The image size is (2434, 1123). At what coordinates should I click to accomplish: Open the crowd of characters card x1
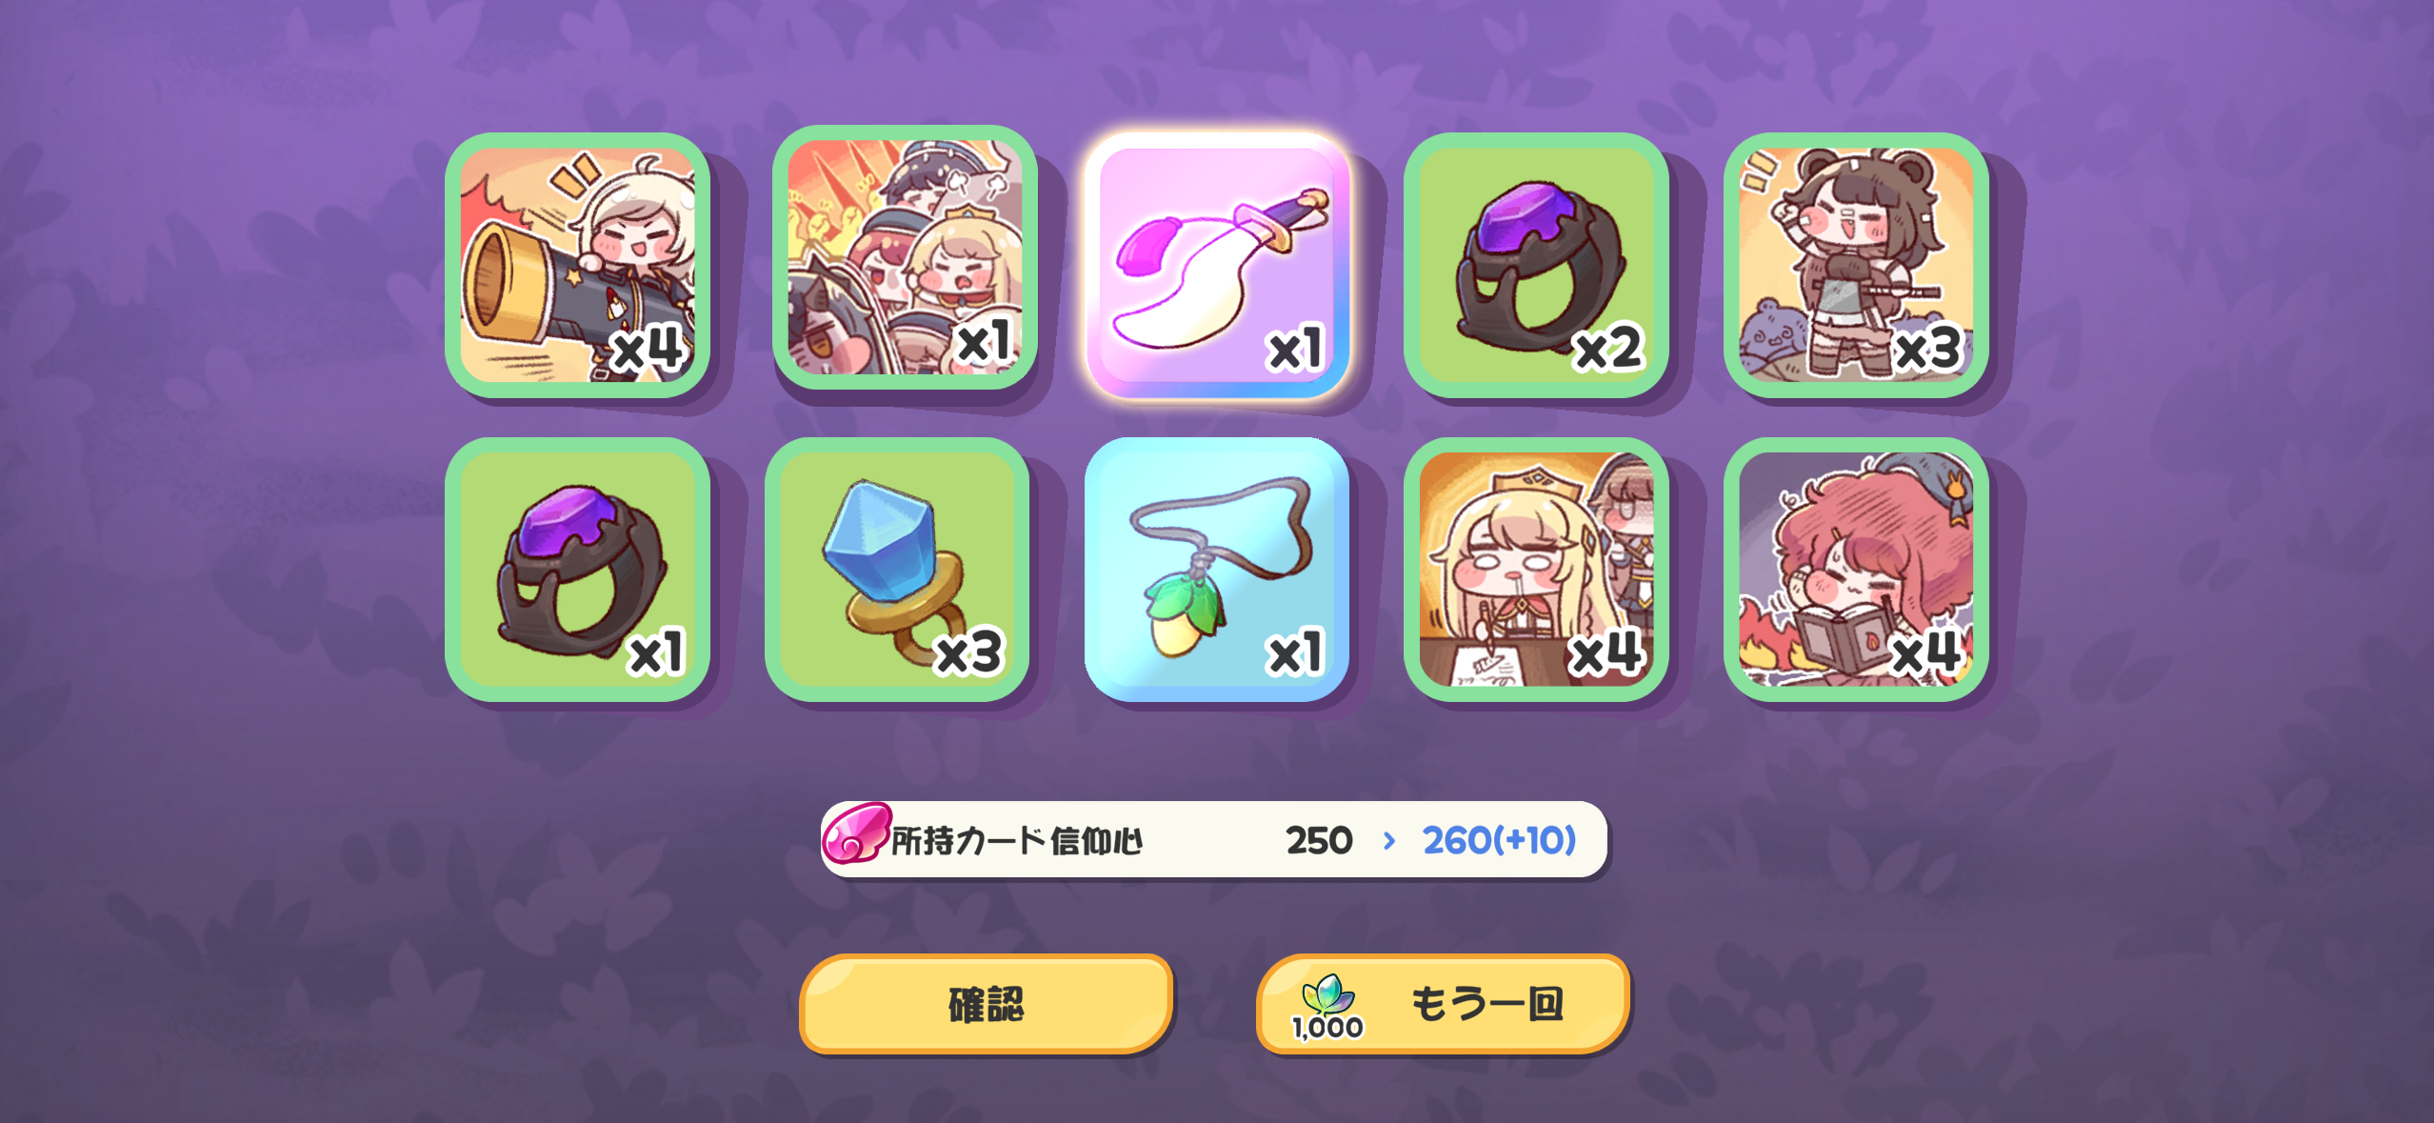(x=905, y=257)
